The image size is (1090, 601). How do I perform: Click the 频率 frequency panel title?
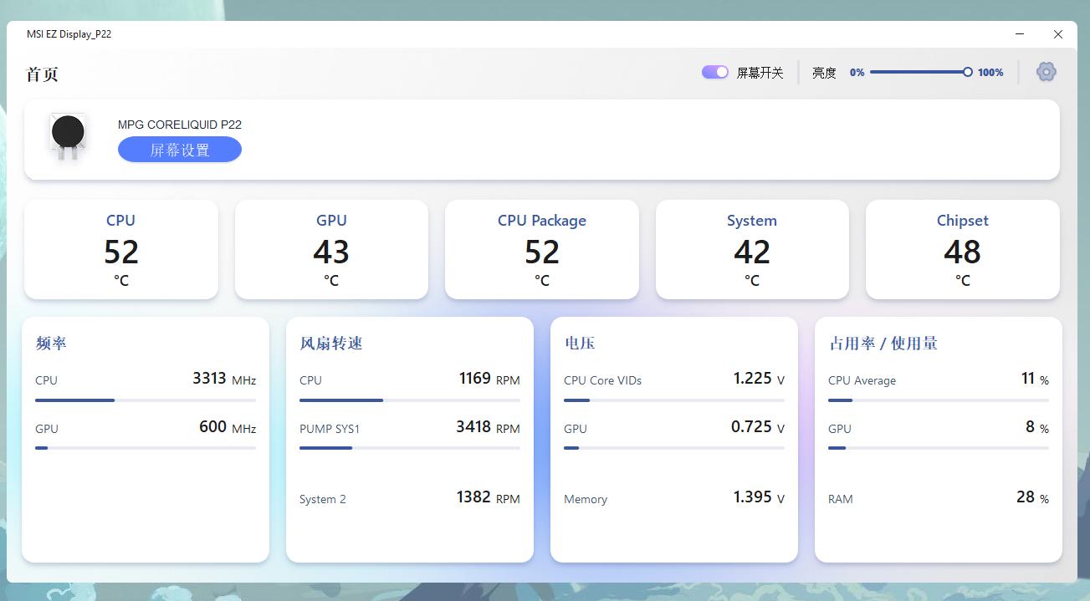[x=51, y=343]
